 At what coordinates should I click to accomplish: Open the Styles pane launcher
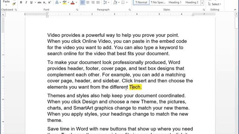point(204,10)
